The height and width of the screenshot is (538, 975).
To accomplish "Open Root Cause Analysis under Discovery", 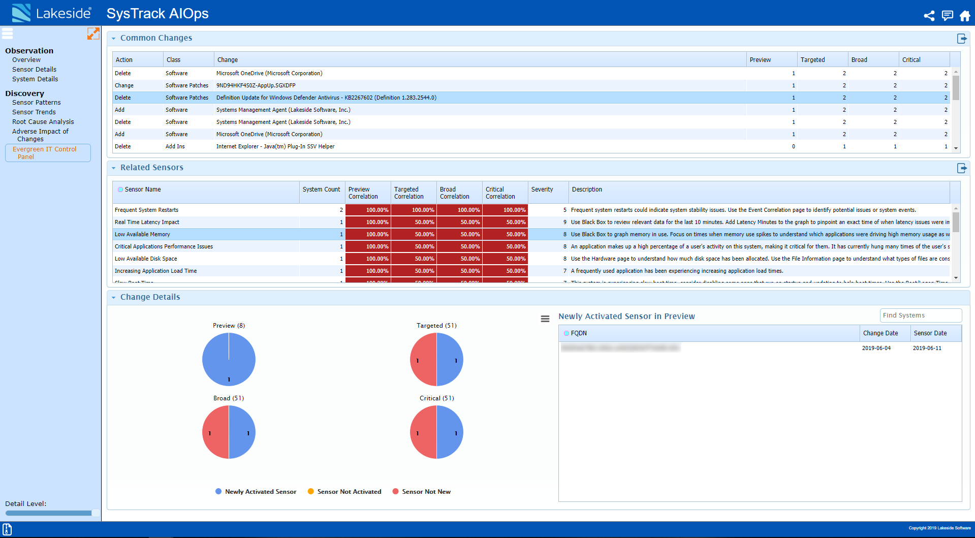I will (43, 121).
